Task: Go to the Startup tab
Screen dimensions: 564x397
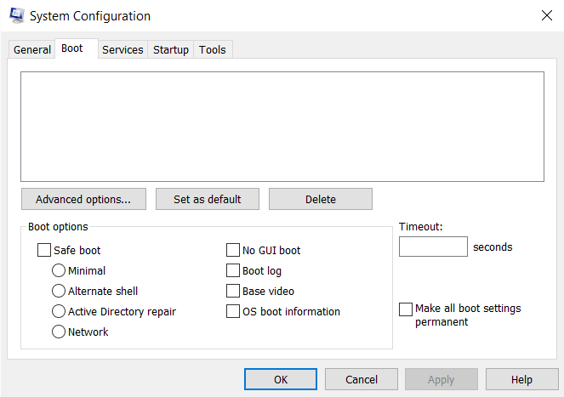Action: click(x=171, y=49)
